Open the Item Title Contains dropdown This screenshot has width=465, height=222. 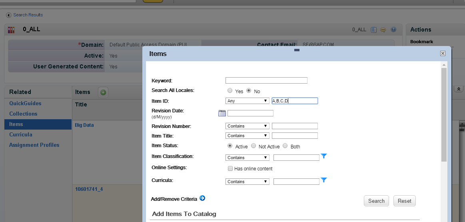coord(247,136)
